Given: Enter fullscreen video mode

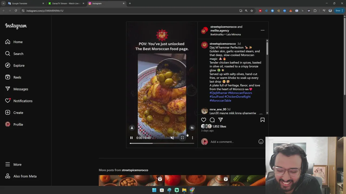Looking at the screenshot, I should [x=182, y=138].
